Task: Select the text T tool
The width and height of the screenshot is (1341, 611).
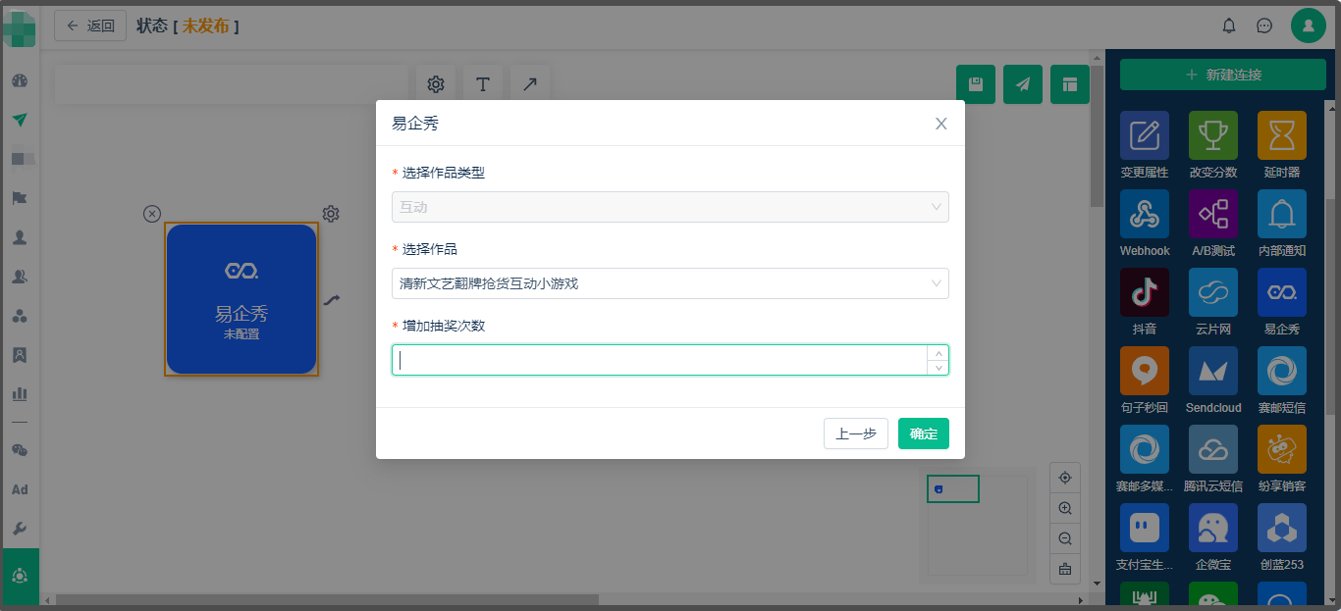Action: coord(483,84)
